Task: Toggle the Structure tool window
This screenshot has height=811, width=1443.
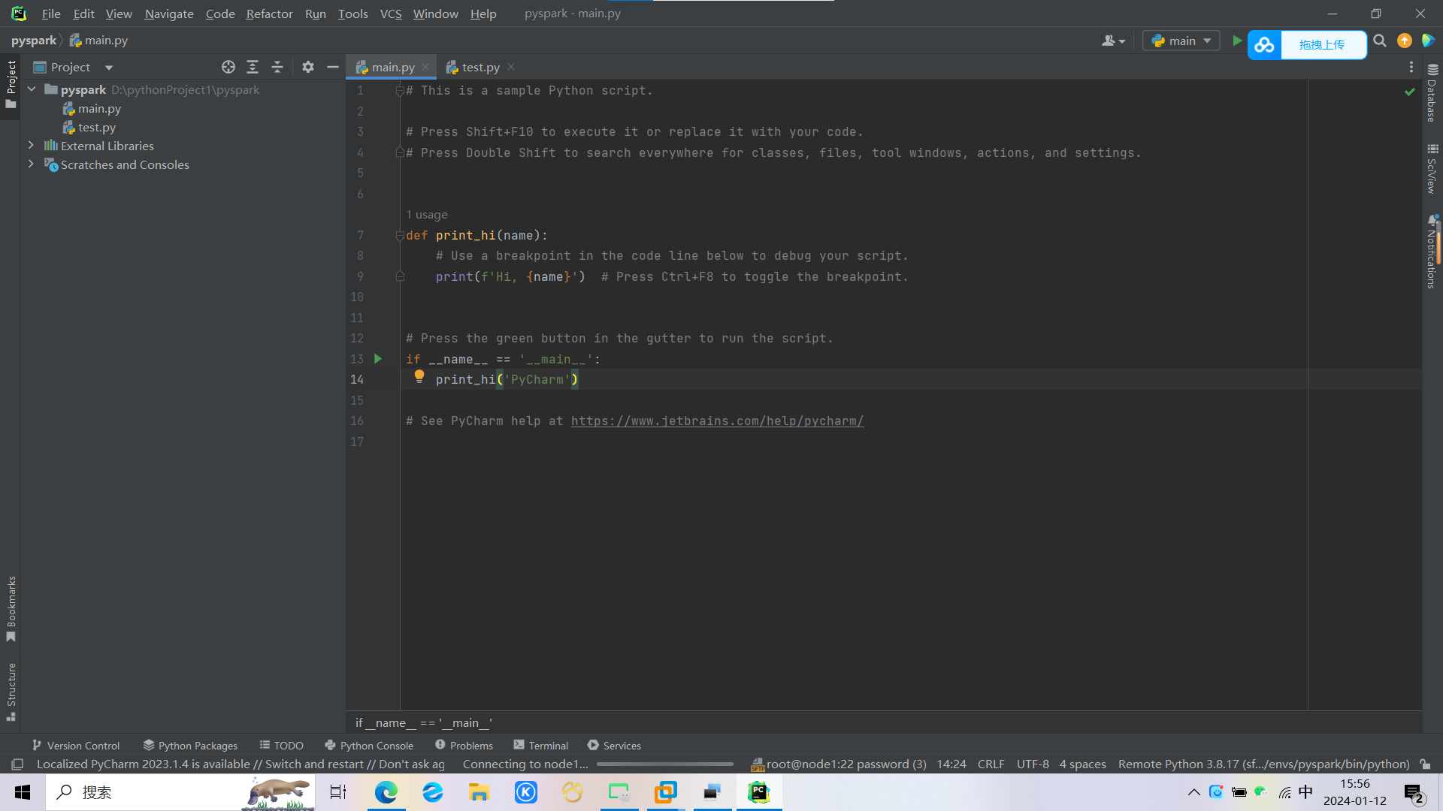Action: coord(11,691)
